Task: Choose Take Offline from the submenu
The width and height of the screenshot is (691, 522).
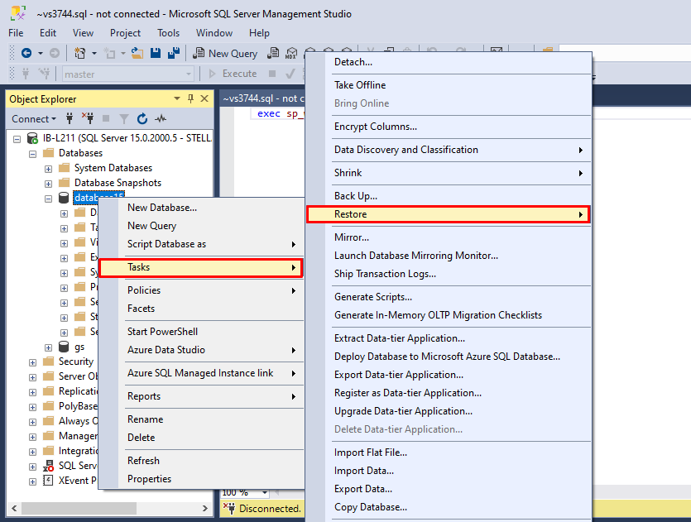Action: pyautogui.click(x=449, y=85)
